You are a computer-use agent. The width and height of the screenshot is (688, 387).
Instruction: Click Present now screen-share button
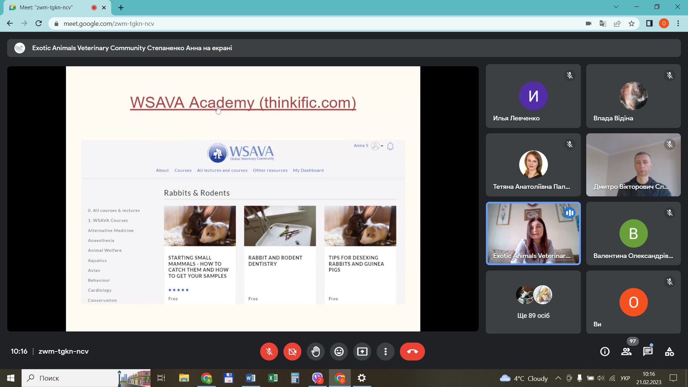pos(362,352)
